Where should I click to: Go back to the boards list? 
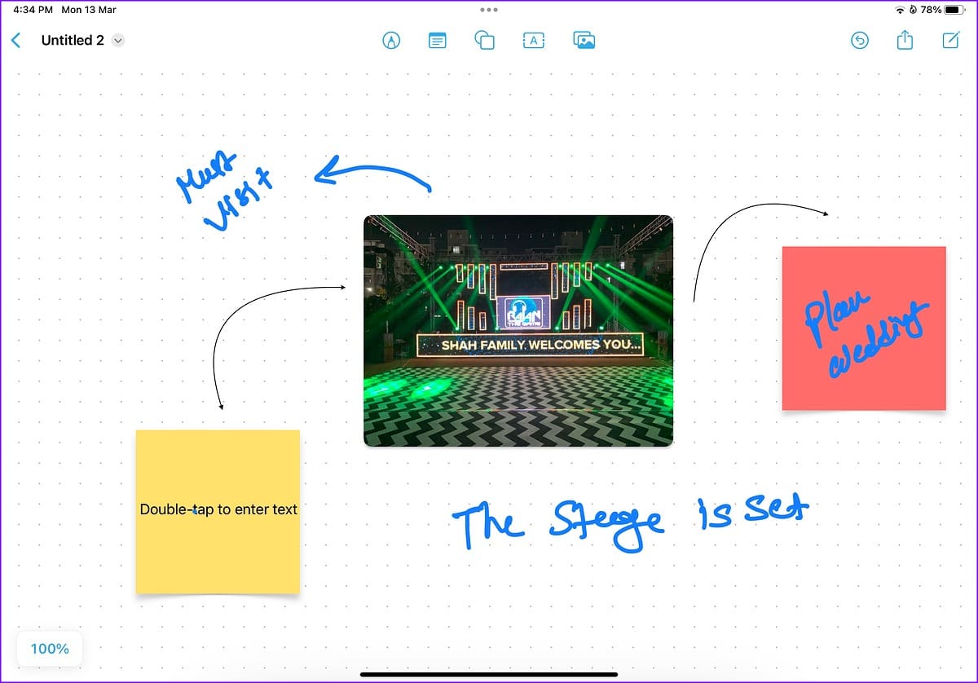click(x=15, y=40)
